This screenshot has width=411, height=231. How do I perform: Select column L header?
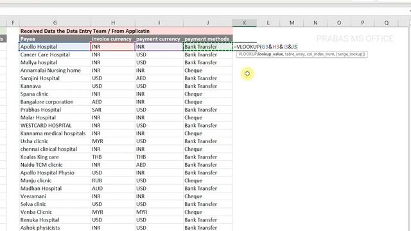point(268,23)
